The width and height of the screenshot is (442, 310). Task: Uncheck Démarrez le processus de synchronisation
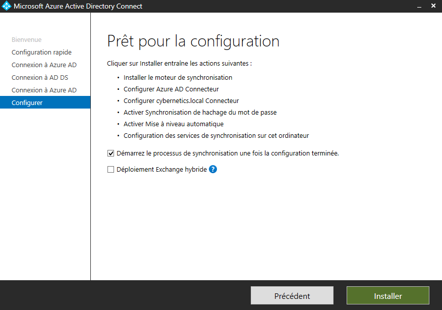tap(111, 153)
